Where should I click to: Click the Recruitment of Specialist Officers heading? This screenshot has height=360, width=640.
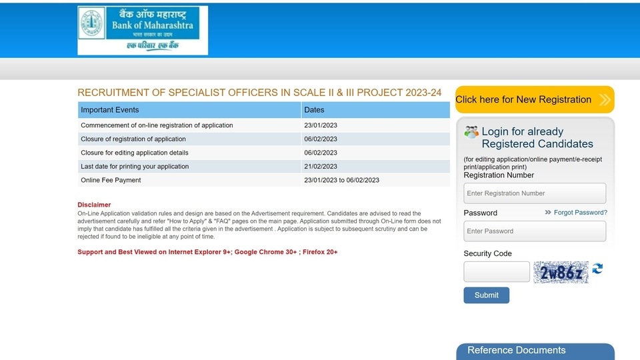tap(259, 93)
